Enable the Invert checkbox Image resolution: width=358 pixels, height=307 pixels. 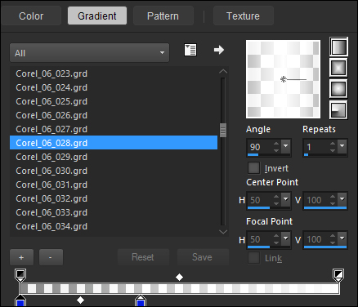click(x=253, y=168)
